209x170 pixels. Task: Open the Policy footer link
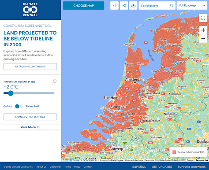(77, 167)
